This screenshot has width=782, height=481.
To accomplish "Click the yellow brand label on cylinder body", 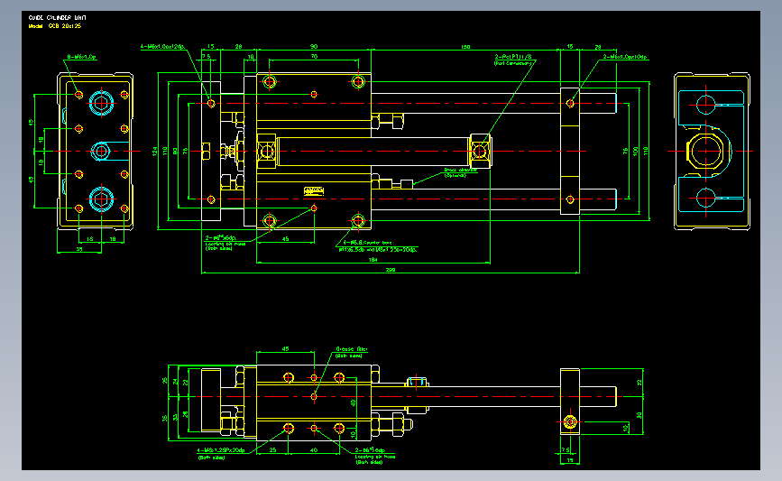I will (x=314, y=191).
